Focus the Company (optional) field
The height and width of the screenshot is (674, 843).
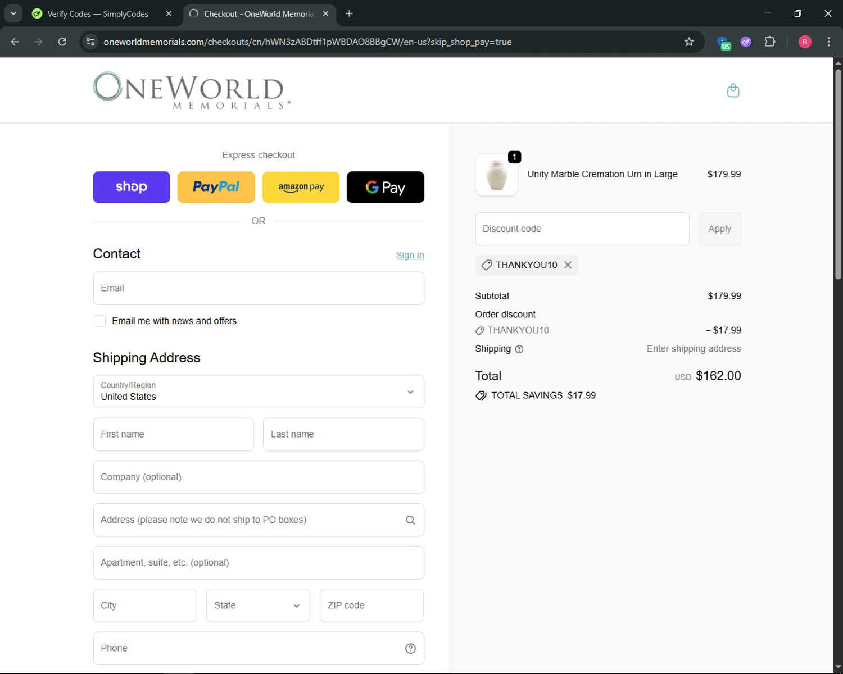[259, 477]
